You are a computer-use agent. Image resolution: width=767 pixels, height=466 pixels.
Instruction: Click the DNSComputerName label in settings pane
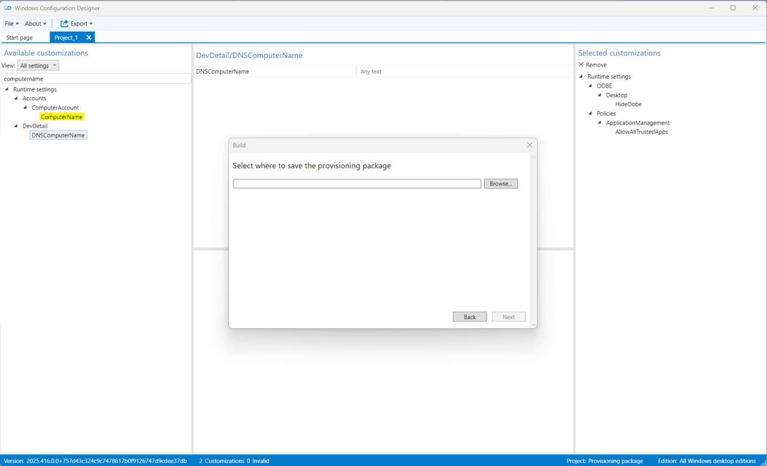point(222,72)
